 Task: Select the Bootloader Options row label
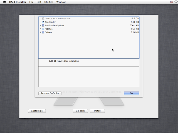pos(55,25)
